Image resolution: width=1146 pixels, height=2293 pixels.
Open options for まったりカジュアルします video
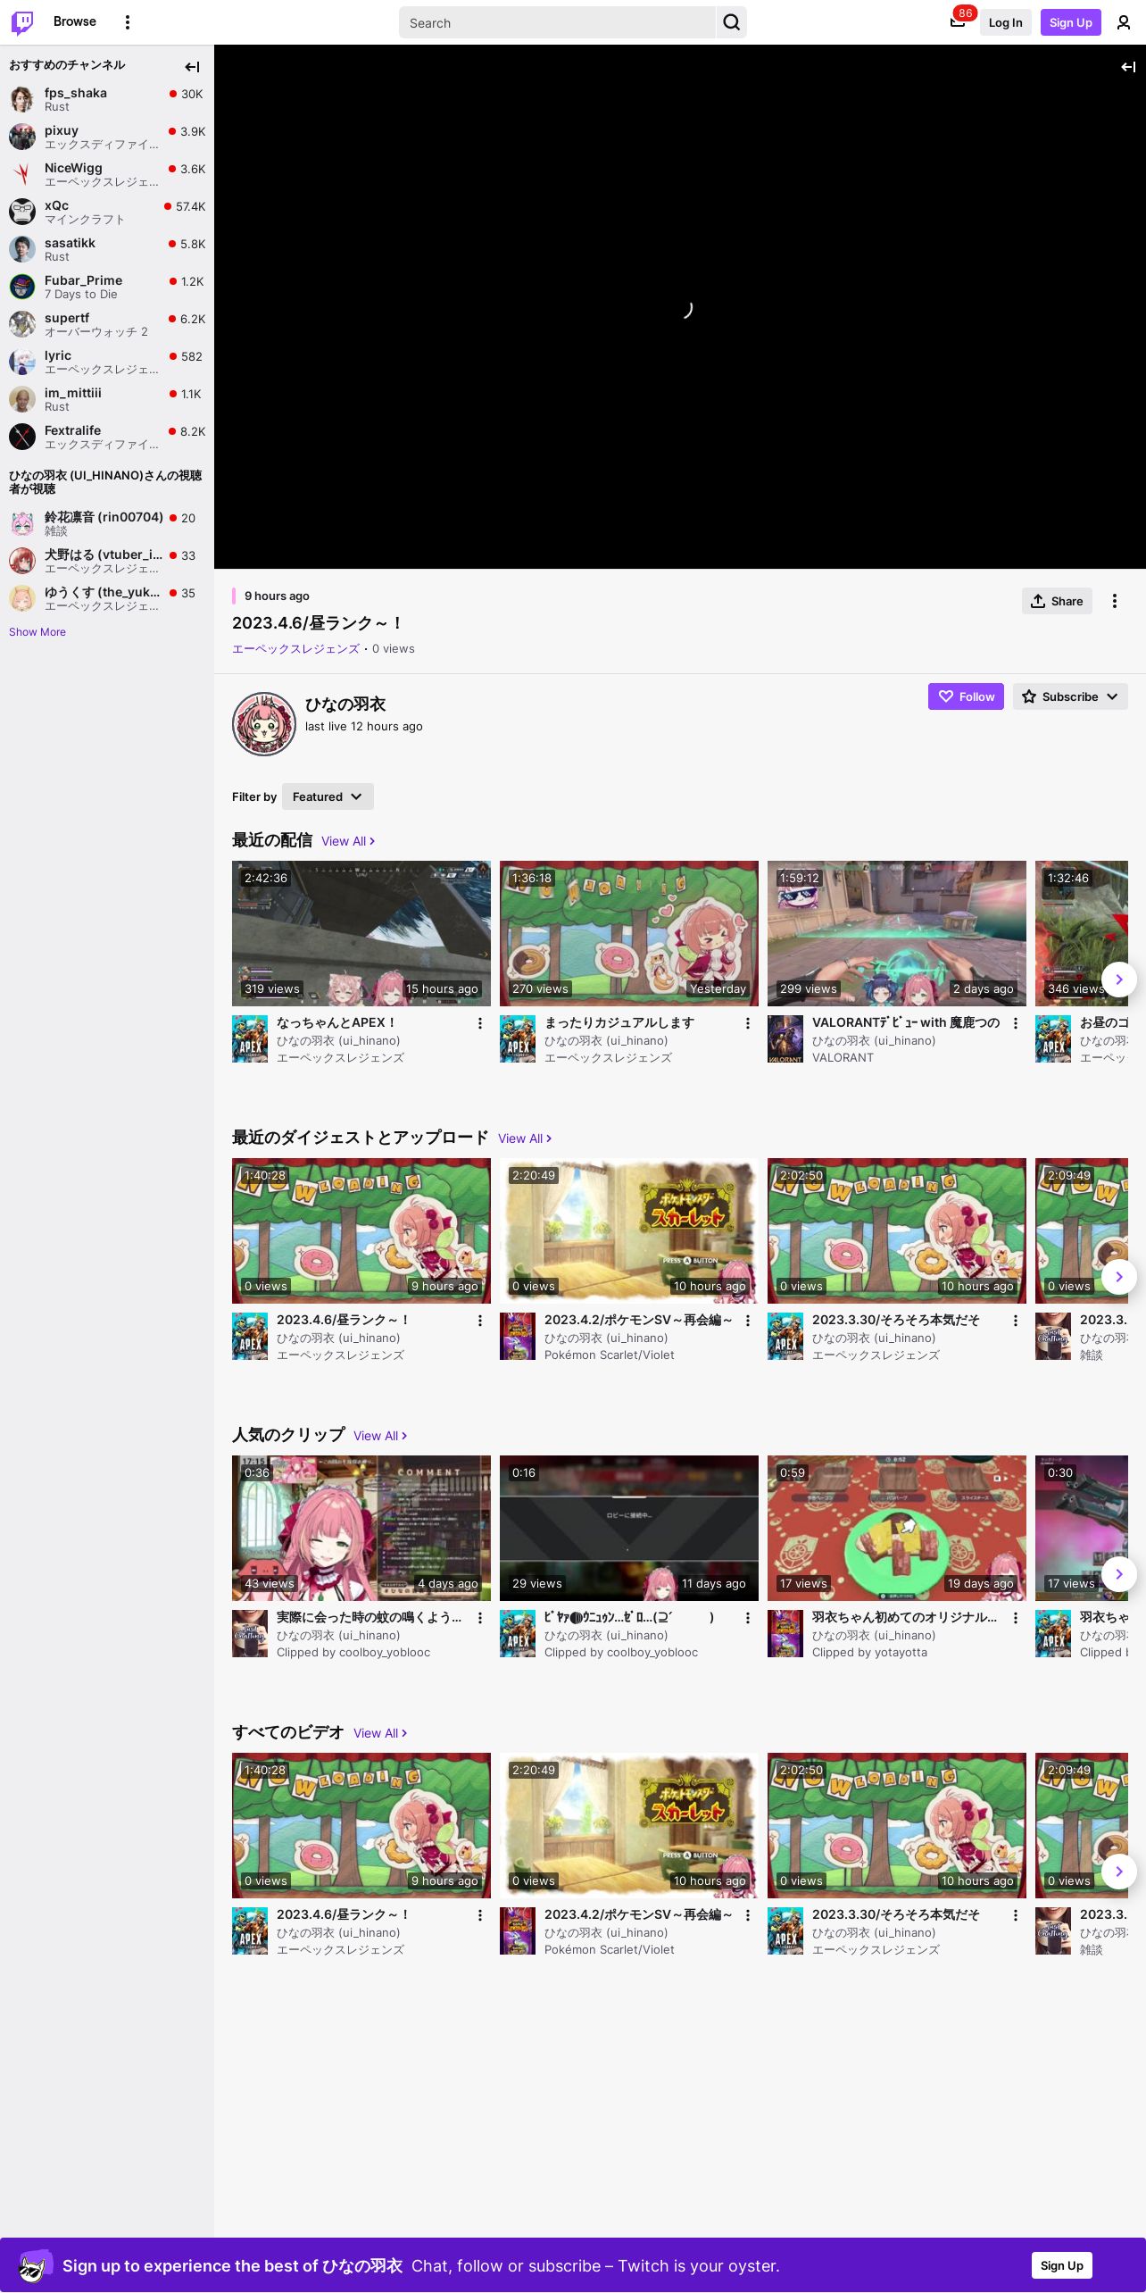coord(747,1023)
